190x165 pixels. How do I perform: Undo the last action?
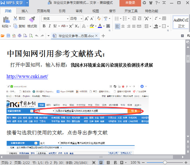click(36, 36)
